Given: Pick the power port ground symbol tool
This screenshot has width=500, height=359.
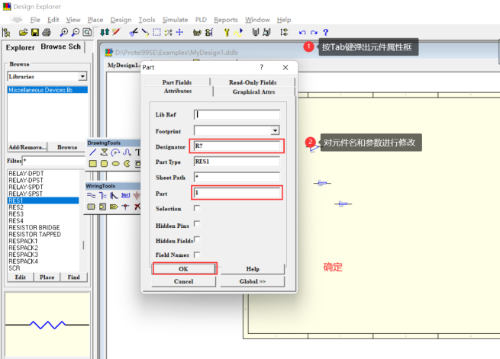Looking at the screenshot, I should [x=137, y=195].
